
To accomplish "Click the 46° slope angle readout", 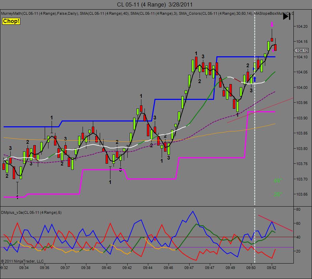I will click(278, 181).
